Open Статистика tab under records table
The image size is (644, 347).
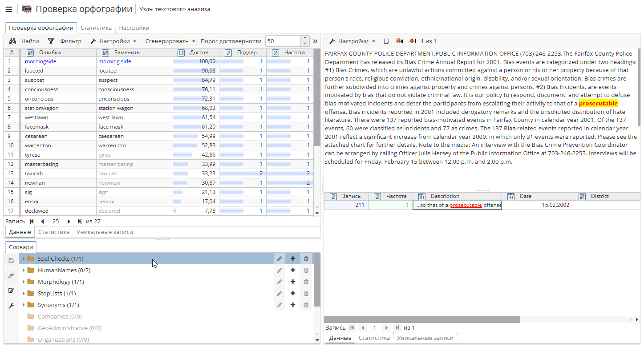[x=374, y=338]
